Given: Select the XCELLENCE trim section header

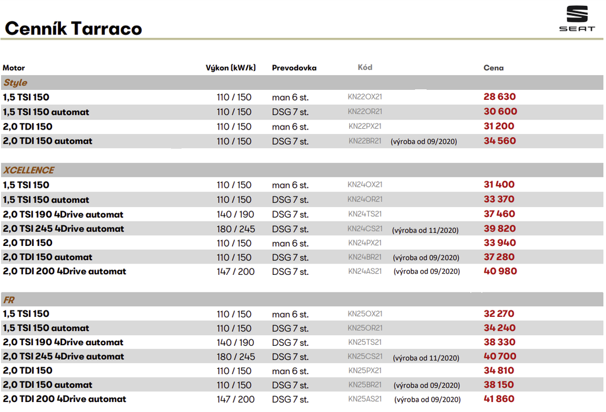Looking at the screenshot, I should (28, 170).
